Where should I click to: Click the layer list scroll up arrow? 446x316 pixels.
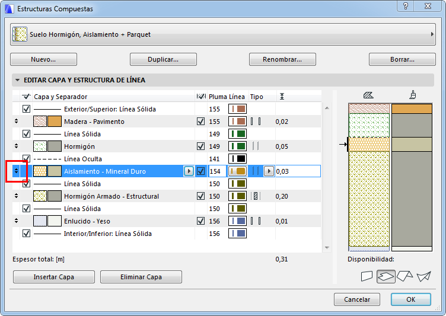tap(327, 108)
